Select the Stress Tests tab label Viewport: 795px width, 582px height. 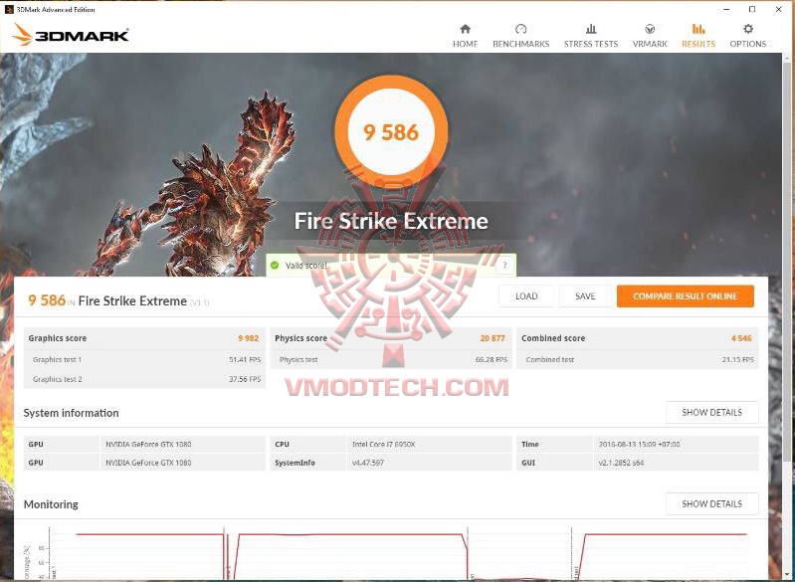click(x=591, y=44)
